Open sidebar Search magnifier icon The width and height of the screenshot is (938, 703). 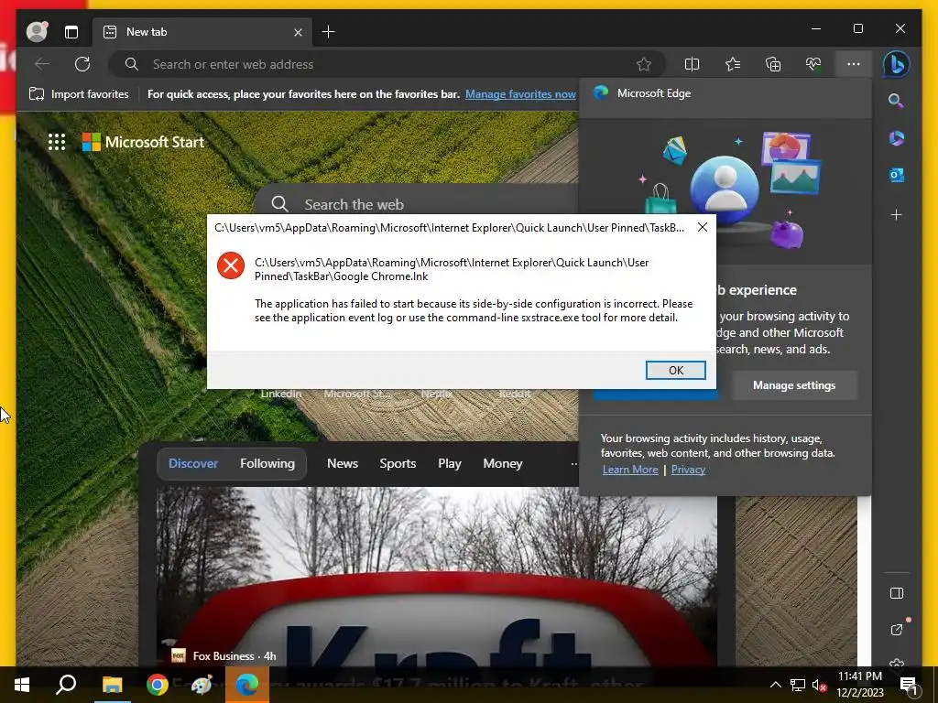click(x=896, y=101)
